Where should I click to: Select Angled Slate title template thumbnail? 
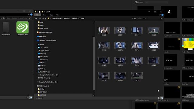tap(188, 44)
